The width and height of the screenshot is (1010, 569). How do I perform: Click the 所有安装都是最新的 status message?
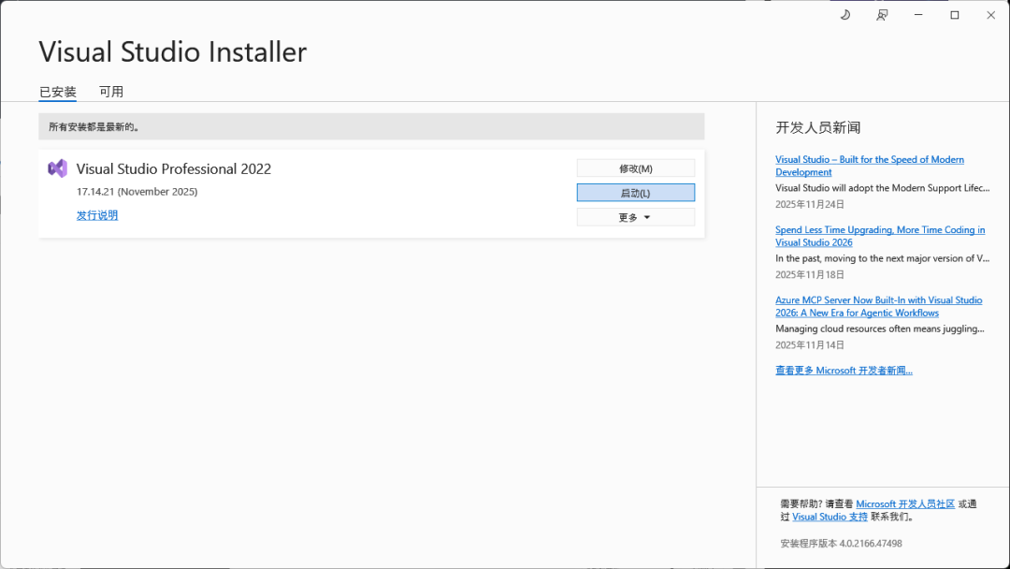pyautogui.click(x=94, y=127)
